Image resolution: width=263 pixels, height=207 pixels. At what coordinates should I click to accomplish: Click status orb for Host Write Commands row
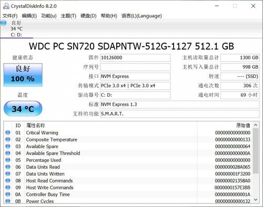[x=8, y=188]
